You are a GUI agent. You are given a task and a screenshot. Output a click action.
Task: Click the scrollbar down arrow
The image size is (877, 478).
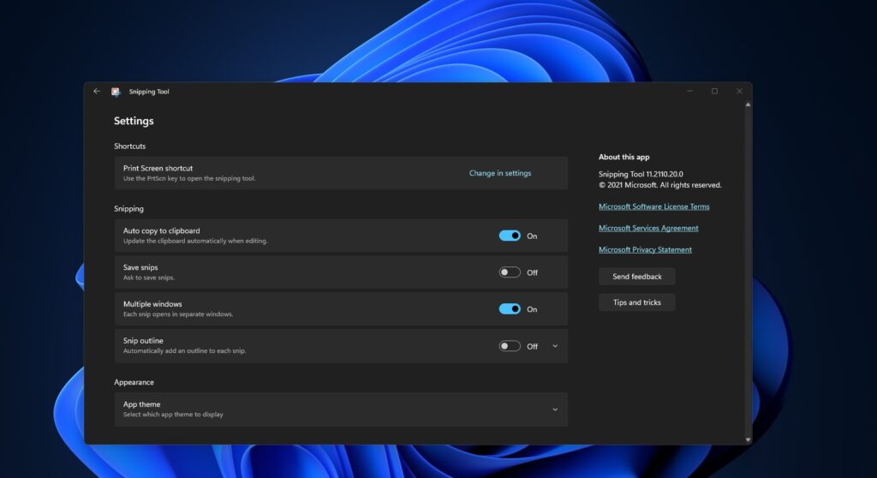(749, 439)
